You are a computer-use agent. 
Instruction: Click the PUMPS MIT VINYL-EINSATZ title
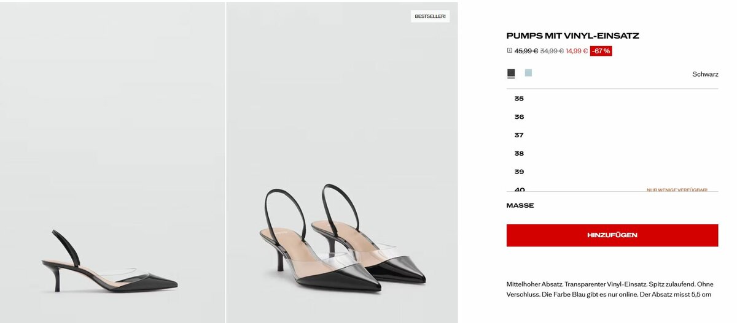(x=572, y=36)
